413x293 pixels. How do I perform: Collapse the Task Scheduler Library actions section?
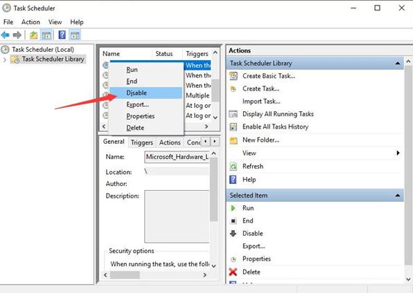(x=398, y=64)
